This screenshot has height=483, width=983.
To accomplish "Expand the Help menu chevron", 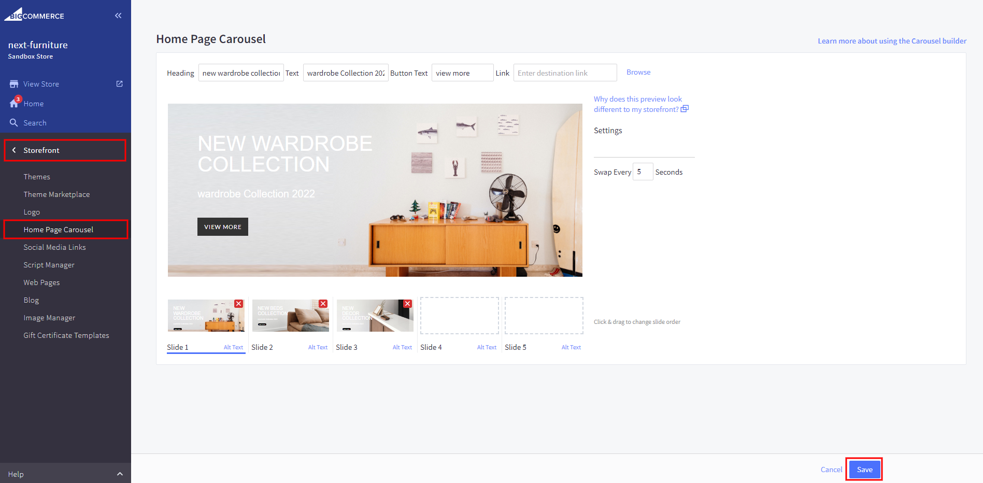I will 120,474.
